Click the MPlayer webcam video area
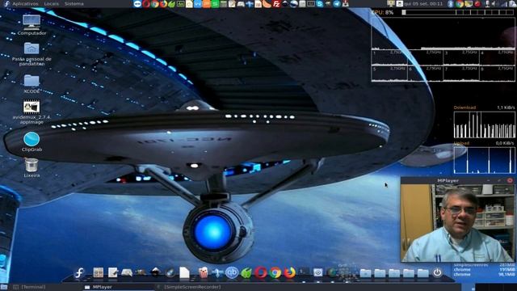This screenshot has width=517, height=291. click(458, 223)
